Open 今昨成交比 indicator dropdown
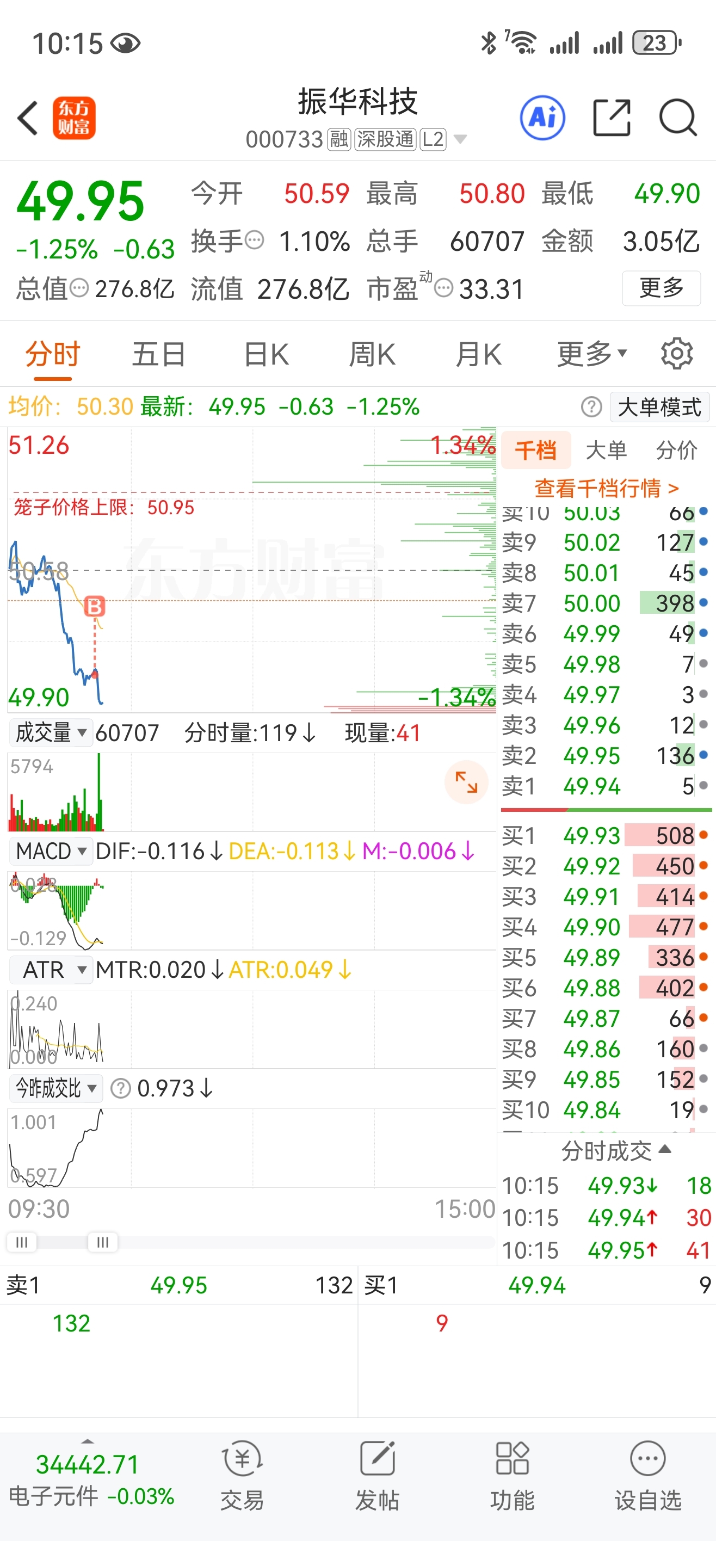This screenshot has height=1541, width=716. 55,1088
